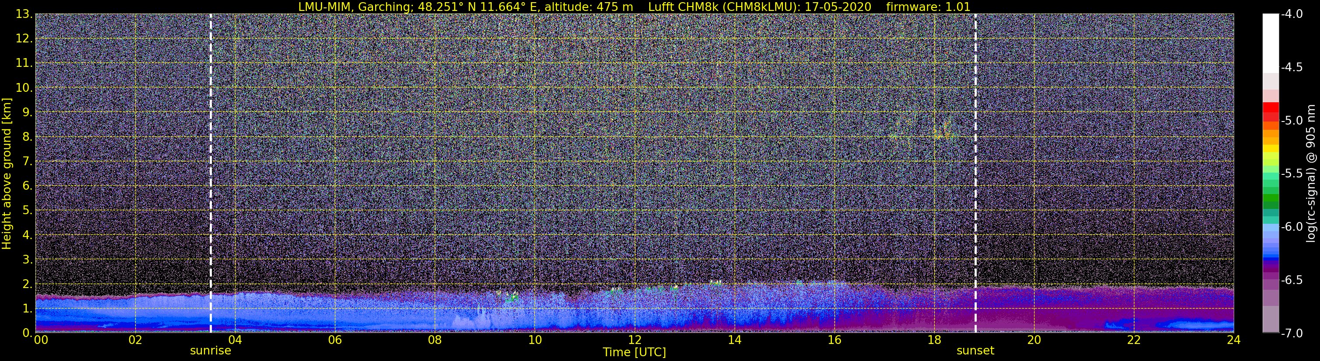Click the '11.' height axis tick label

click(x=24, y=63)
